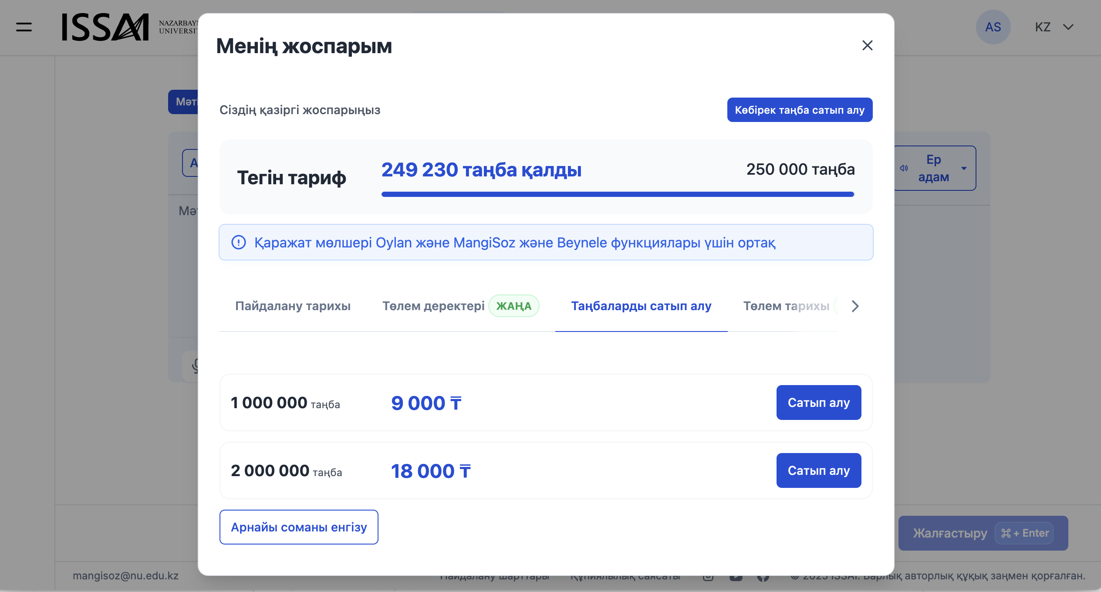Close the Менің жоспарым dialog

[867, 45]
